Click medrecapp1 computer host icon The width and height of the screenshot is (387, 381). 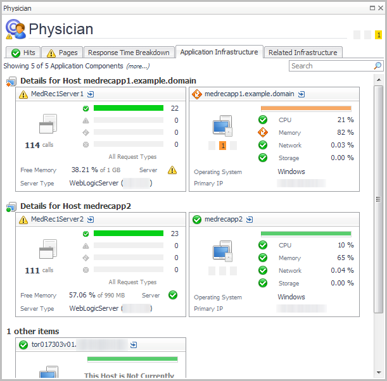point(222,126)
